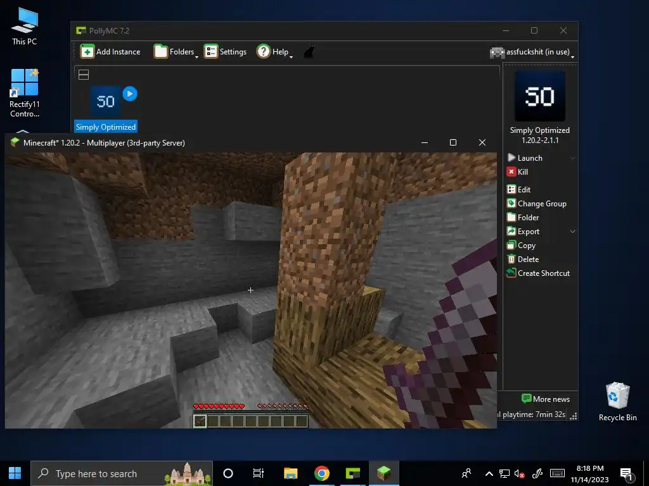Screen dimensions: 649x486
Task: Open the clock and date flyout
Action: tap(590, 473)
